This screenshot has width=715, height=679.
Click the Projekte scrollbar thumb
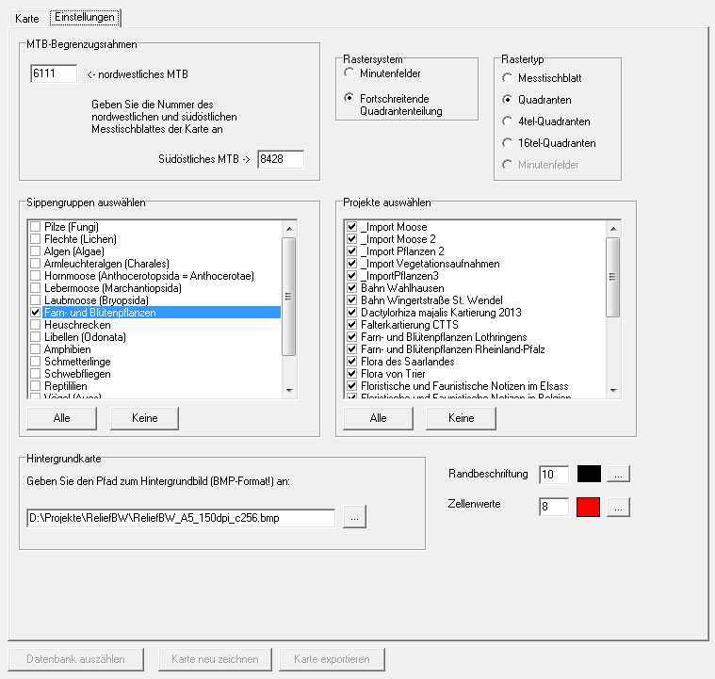click(x=613, y=277)
